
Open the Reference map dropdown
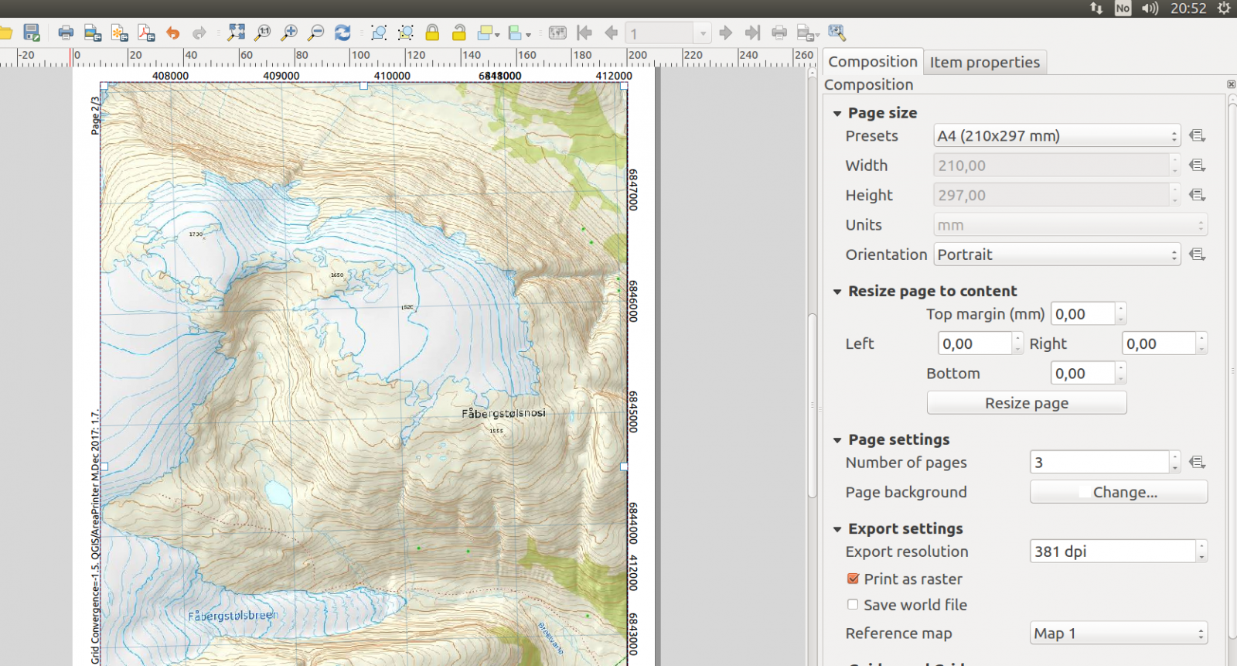point(1118,634)
